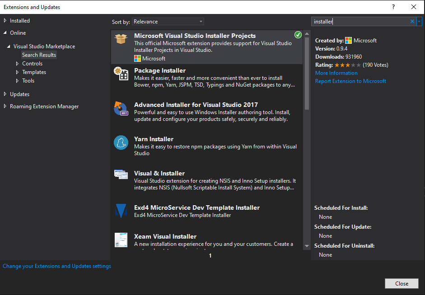Image resolution: width=425 pixels, height=295 pixels.
Task: Click the Version 0.9.4 text
Action: point(331,49)
